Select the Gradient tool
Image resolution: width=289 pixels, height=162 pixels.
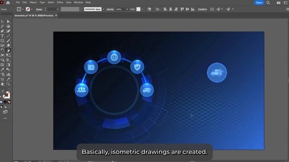click(8, 65)
